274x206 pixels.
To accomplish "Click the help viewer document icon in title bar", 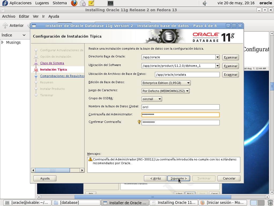I will [3, 10].
